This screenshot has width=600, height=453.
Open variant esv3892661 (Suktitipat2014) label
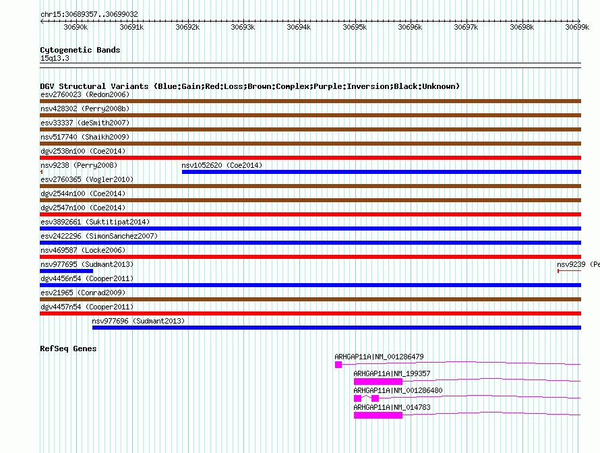click(x=95, y=222)
